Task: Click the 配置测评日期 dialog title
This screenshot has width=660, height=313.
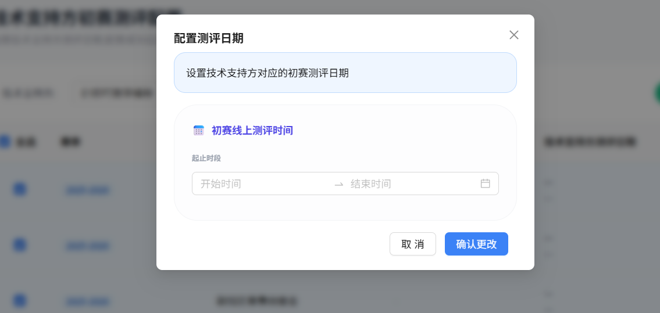Action: pyautogui.click(x=209, y=38)
